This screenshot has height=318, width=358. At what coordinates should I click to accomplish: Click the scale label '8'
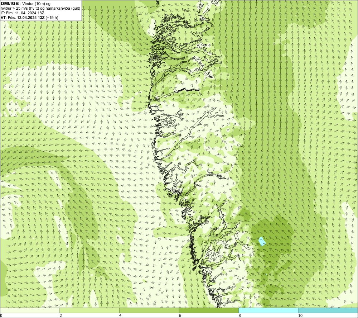pyautogui.click(x=240, y=315)
